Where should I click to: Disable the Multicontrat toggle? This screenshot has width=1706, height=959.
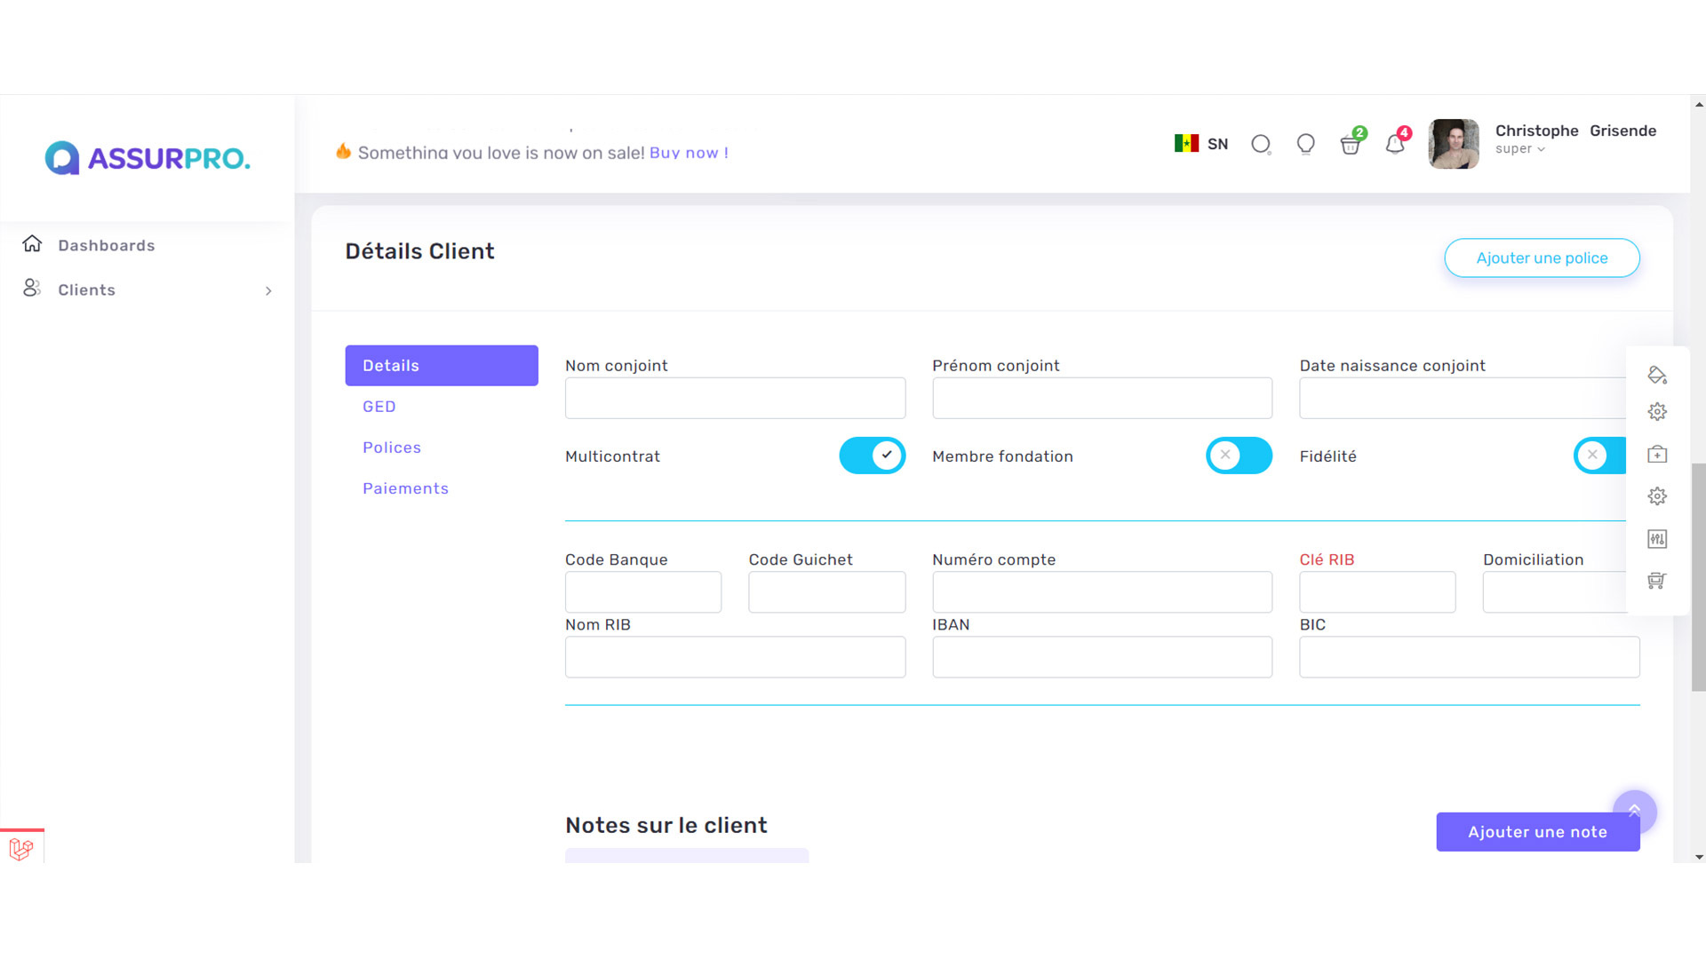coord(872,456)
